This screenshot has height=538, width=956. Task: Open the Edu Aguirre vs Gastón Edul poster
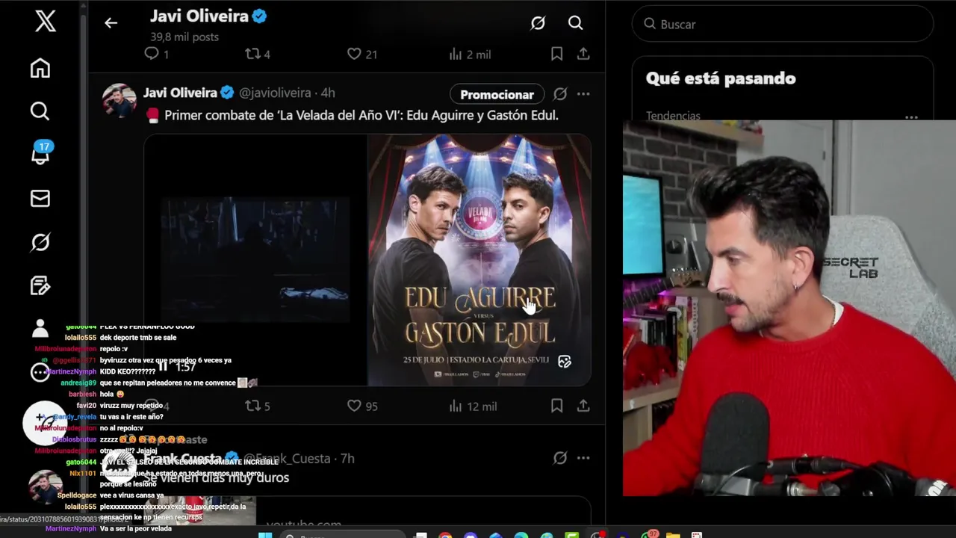coord(479,260)
